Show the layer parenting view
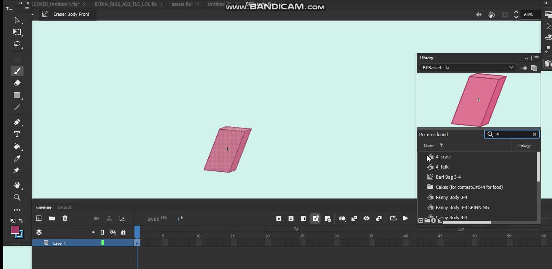 tap(109, 218)
